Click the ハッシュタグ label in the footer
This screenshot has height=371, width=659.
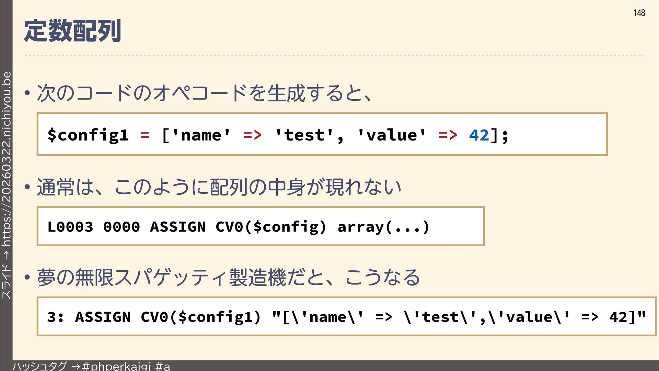[x=40, y=366]
